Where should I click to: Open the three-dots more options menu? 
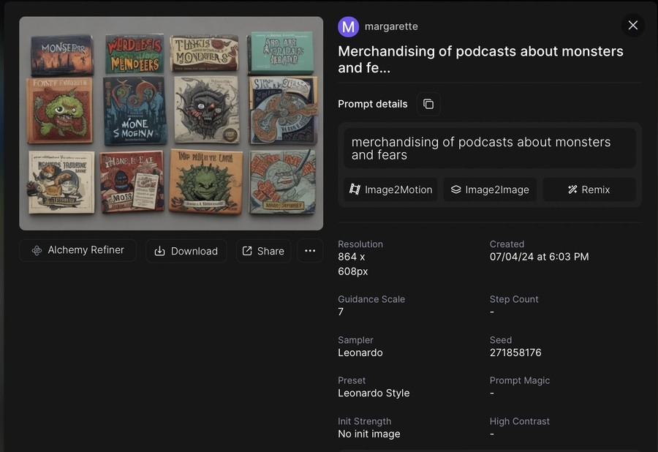point(310,251)
